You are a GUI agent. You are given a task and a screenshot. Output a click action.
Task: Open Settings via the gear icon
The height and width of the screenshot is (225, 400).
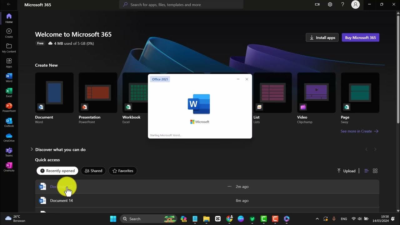(x=330, y=4)
